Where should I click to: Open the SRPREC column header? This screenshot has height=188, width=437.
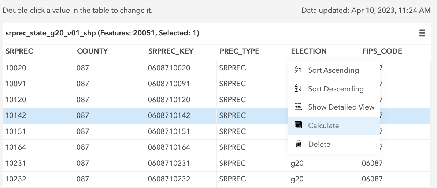point(19,51)
